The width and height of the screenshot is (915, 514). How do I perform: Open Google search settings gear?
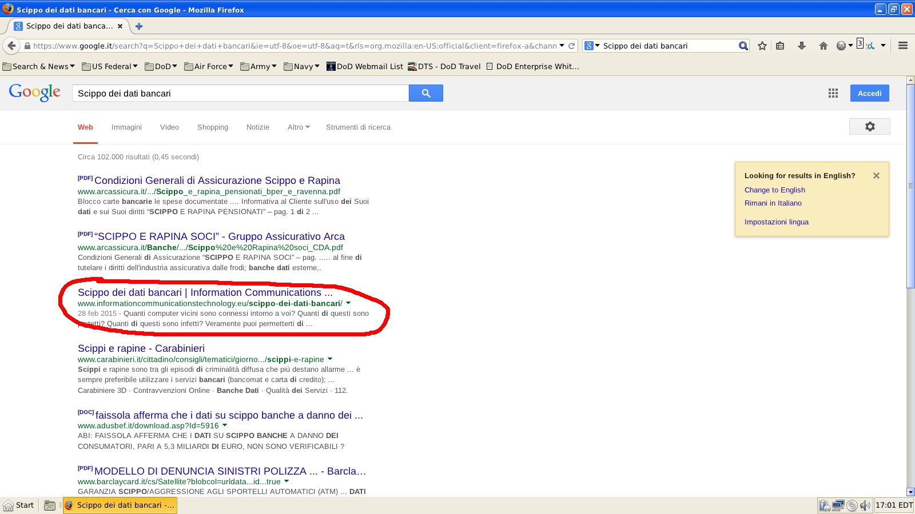(870, 127)
